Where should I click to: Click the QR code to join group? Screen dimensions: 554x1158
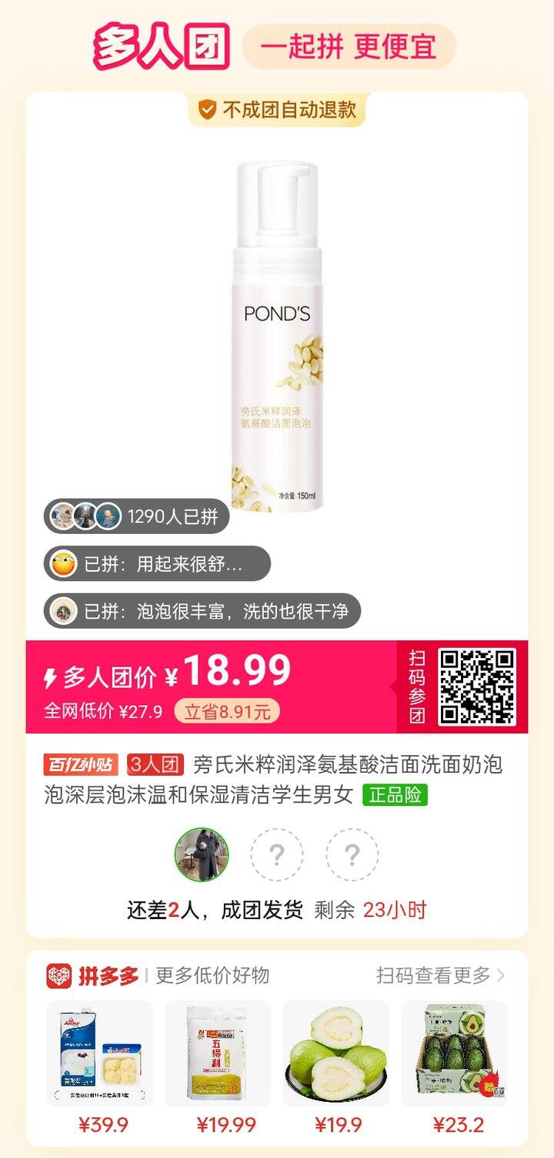click(x=476, y=686)
